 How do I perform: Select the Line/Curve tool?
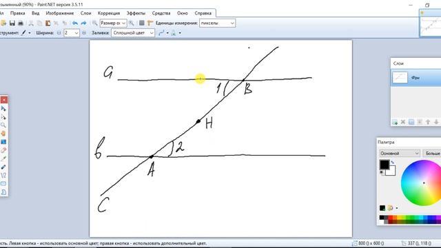click(x=3, y=176)
